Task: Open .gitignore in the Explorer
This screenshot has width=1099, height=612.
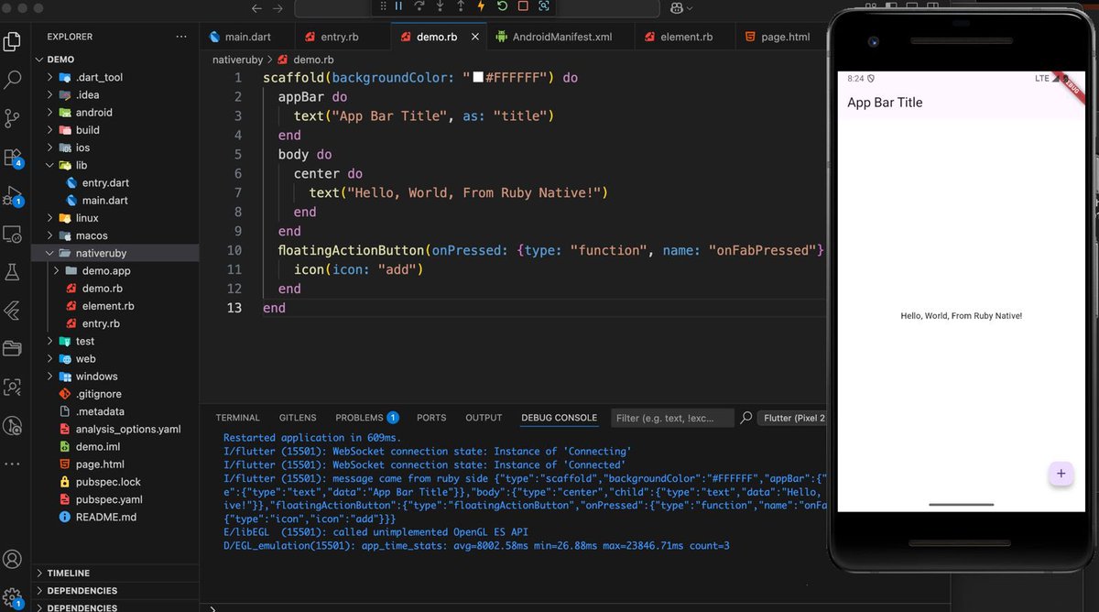Action: 114,394
